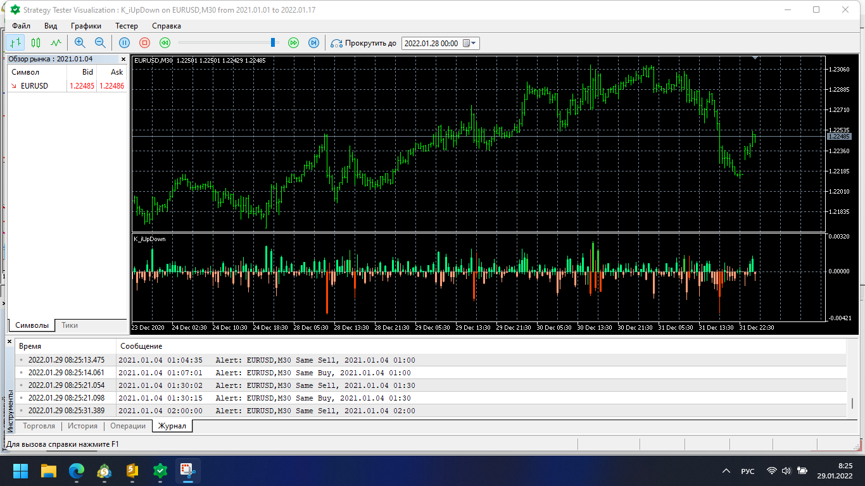The image size is (865, 486).
Task: Open Microsoft Edge from the taskbar
Action: tap(76, 471)
